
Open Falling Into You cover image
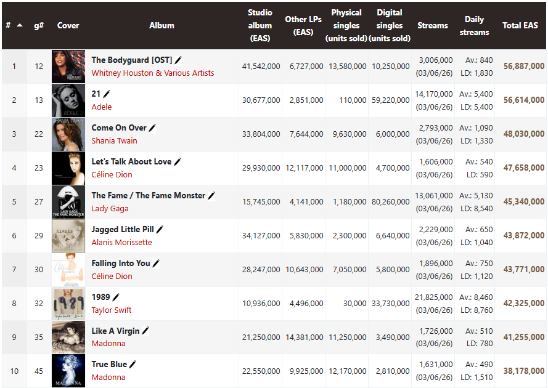[68, 270]
